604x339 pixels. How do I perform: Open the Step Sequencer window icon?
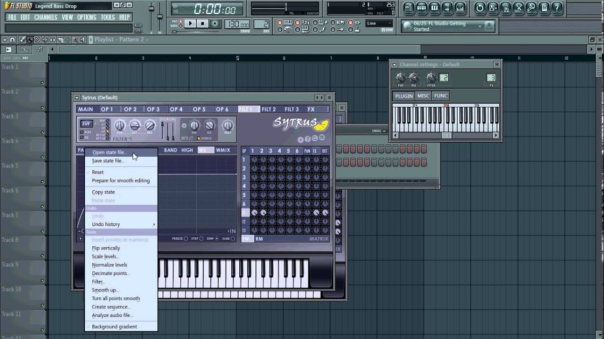pos(421,8)
